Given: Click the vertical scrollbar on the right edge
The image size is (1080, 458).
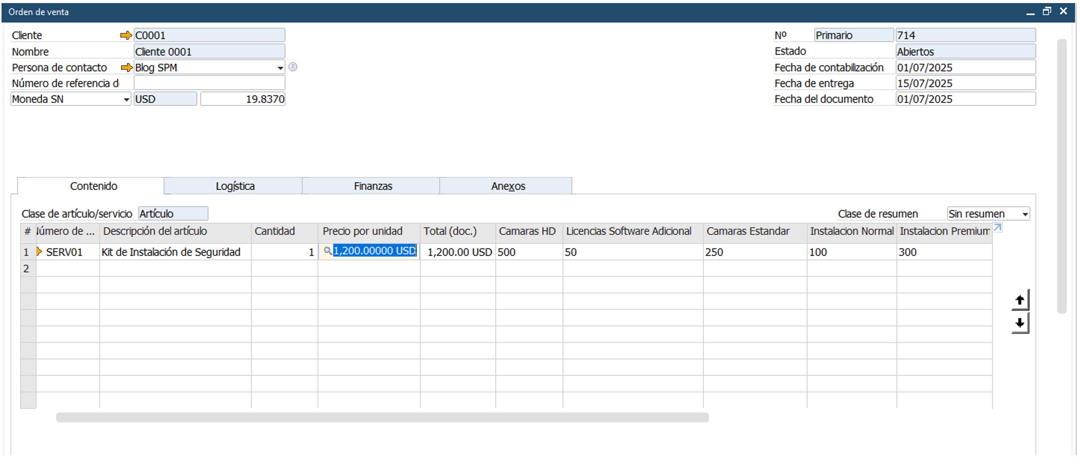Looking at the screenshot, I should click(x=1062, y=176).
